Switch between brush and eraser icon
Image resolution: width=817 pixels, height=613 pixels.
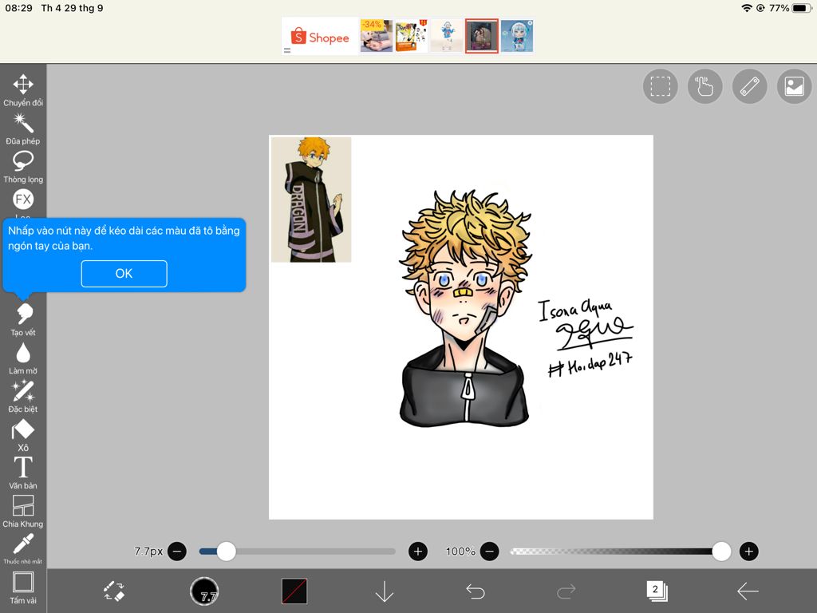click(x=113, y=591)
